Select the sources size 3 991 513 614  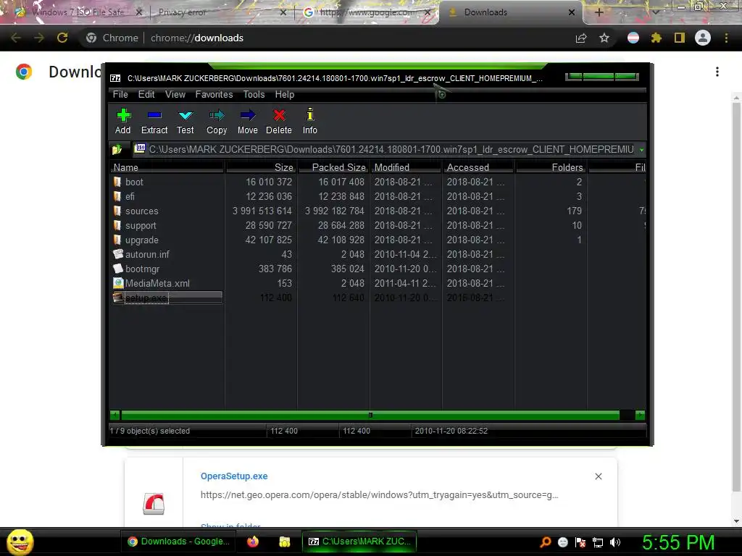262,211
